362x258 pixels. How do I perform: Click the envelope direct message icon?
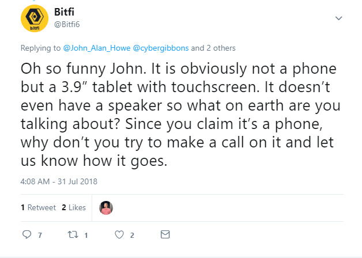(x=165, y=235)
